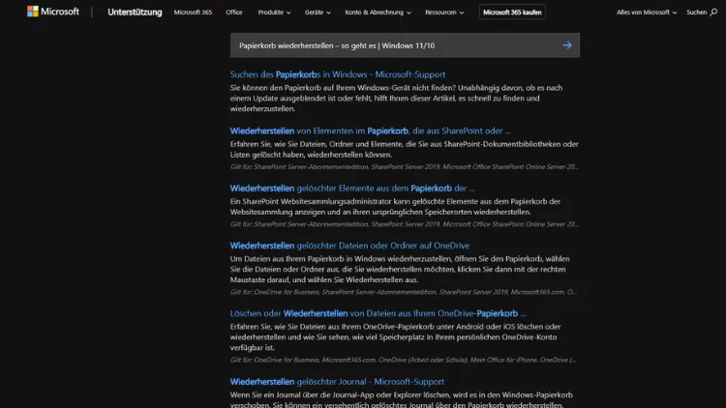726x408 pixels.
Task: Go to Microsoft 365 menu item
Action: pyautogui.click(x=193, y=13)
